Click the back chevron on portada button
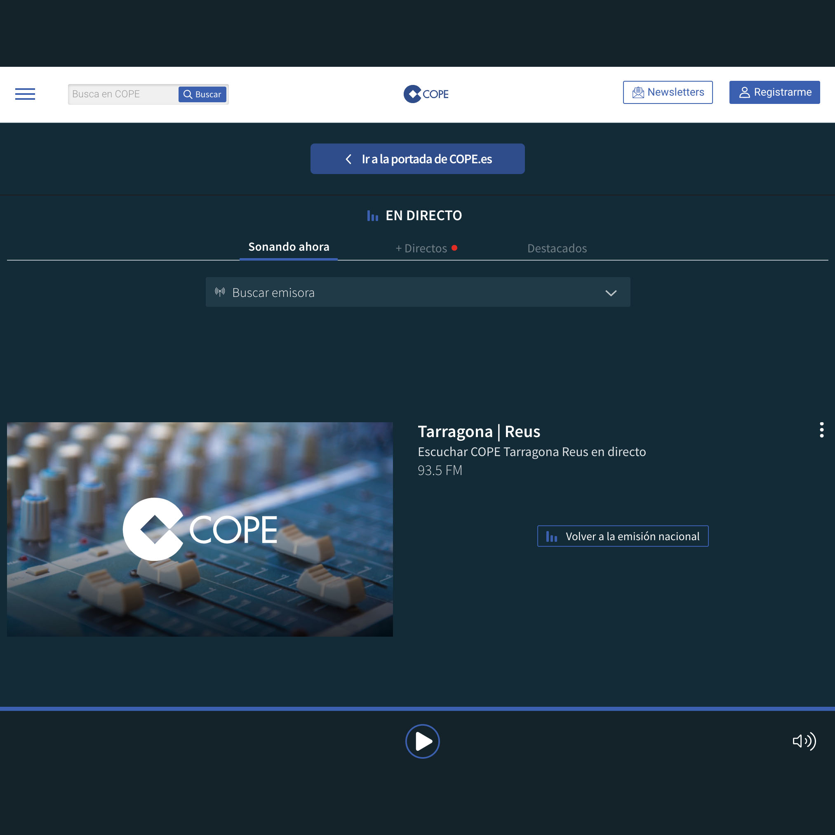835x835 pixels. point(348,159)
